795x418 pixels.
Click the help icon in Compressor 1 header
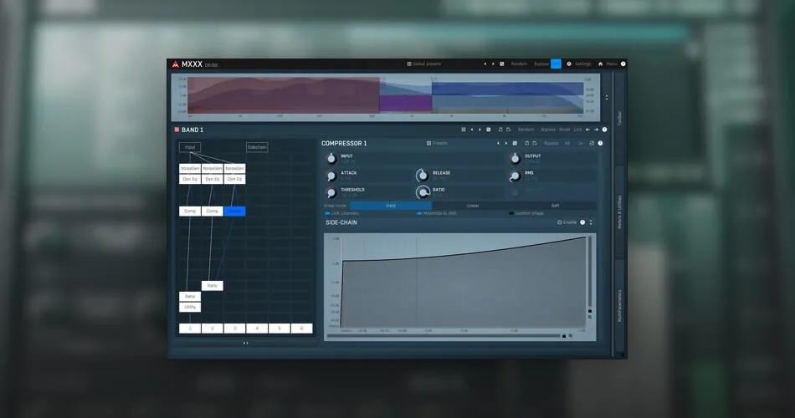tap(600, 144)
